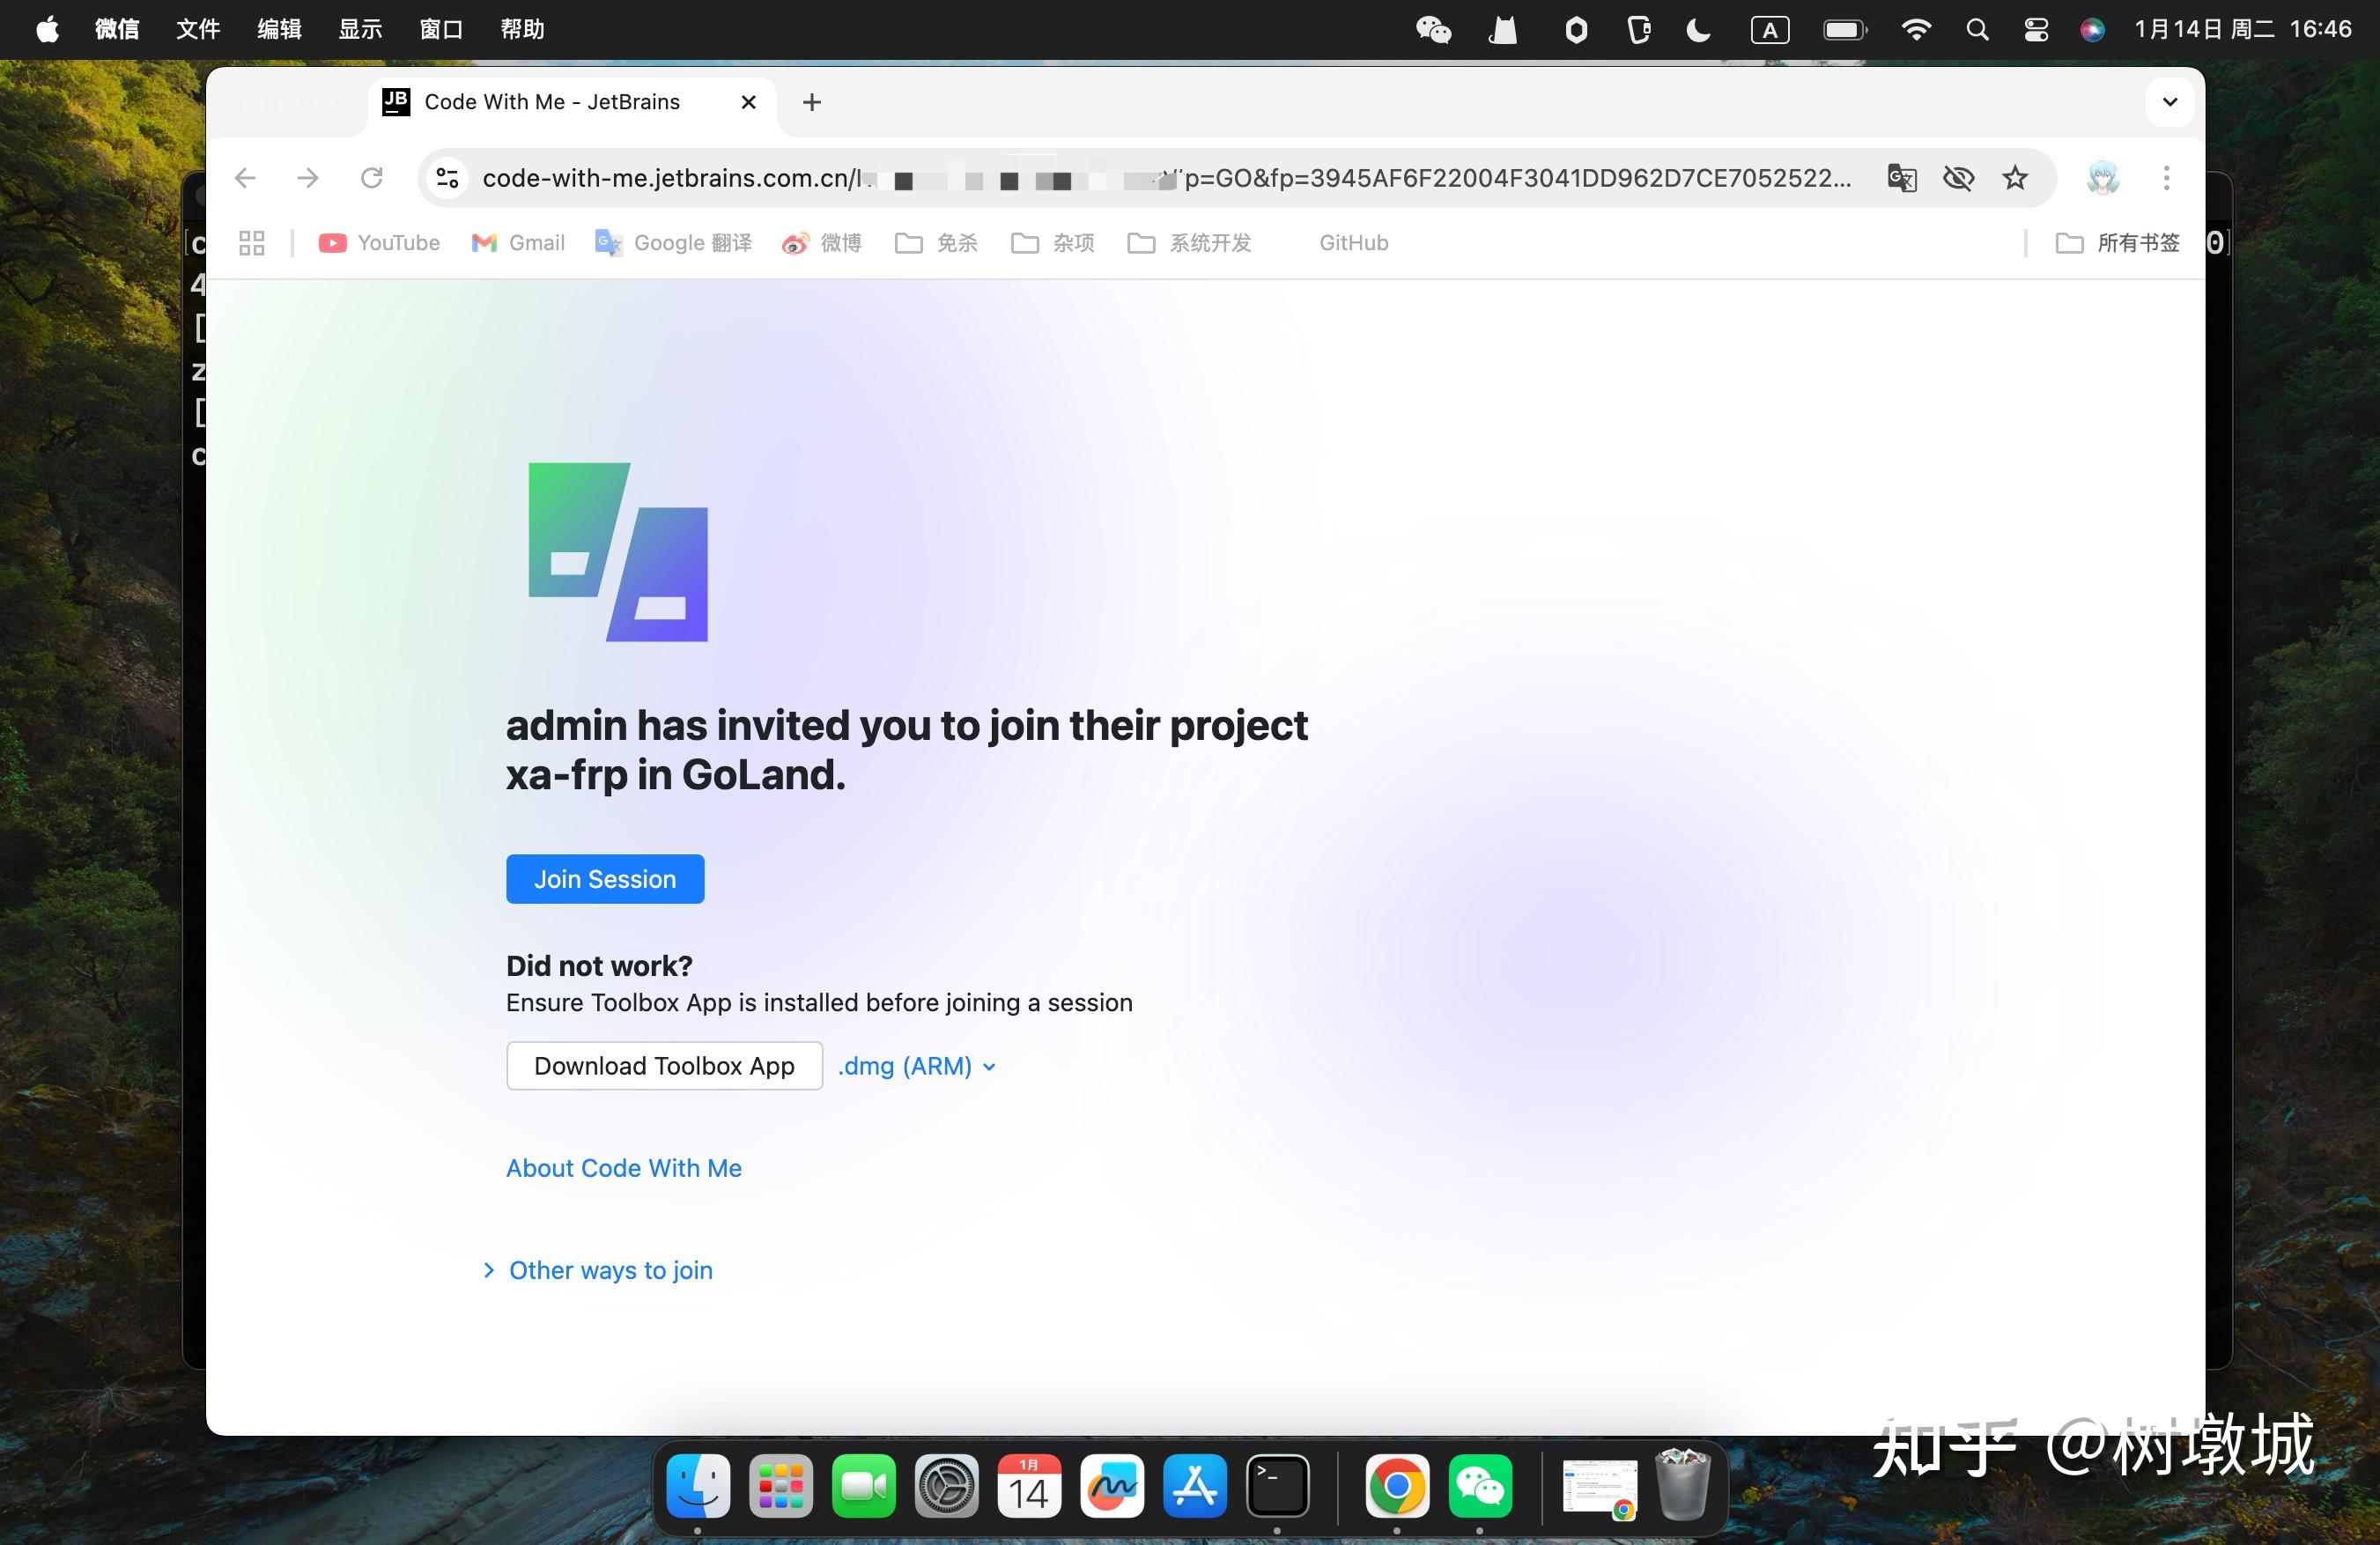The width and height of the screenshot is (2380, 1545).
Task: Toggle Wi-Fi from the menu bar
Action: tap(1916, 29)
